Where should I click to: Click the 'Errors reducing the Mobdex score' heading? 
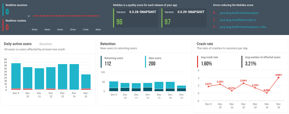click(x=233, y=5)
